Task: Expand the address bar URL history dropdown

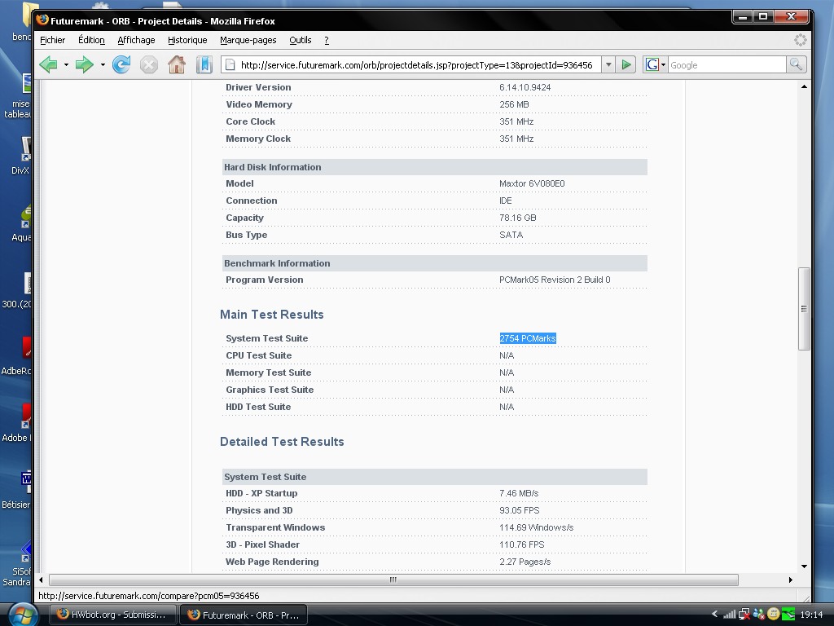Action: 608,65
